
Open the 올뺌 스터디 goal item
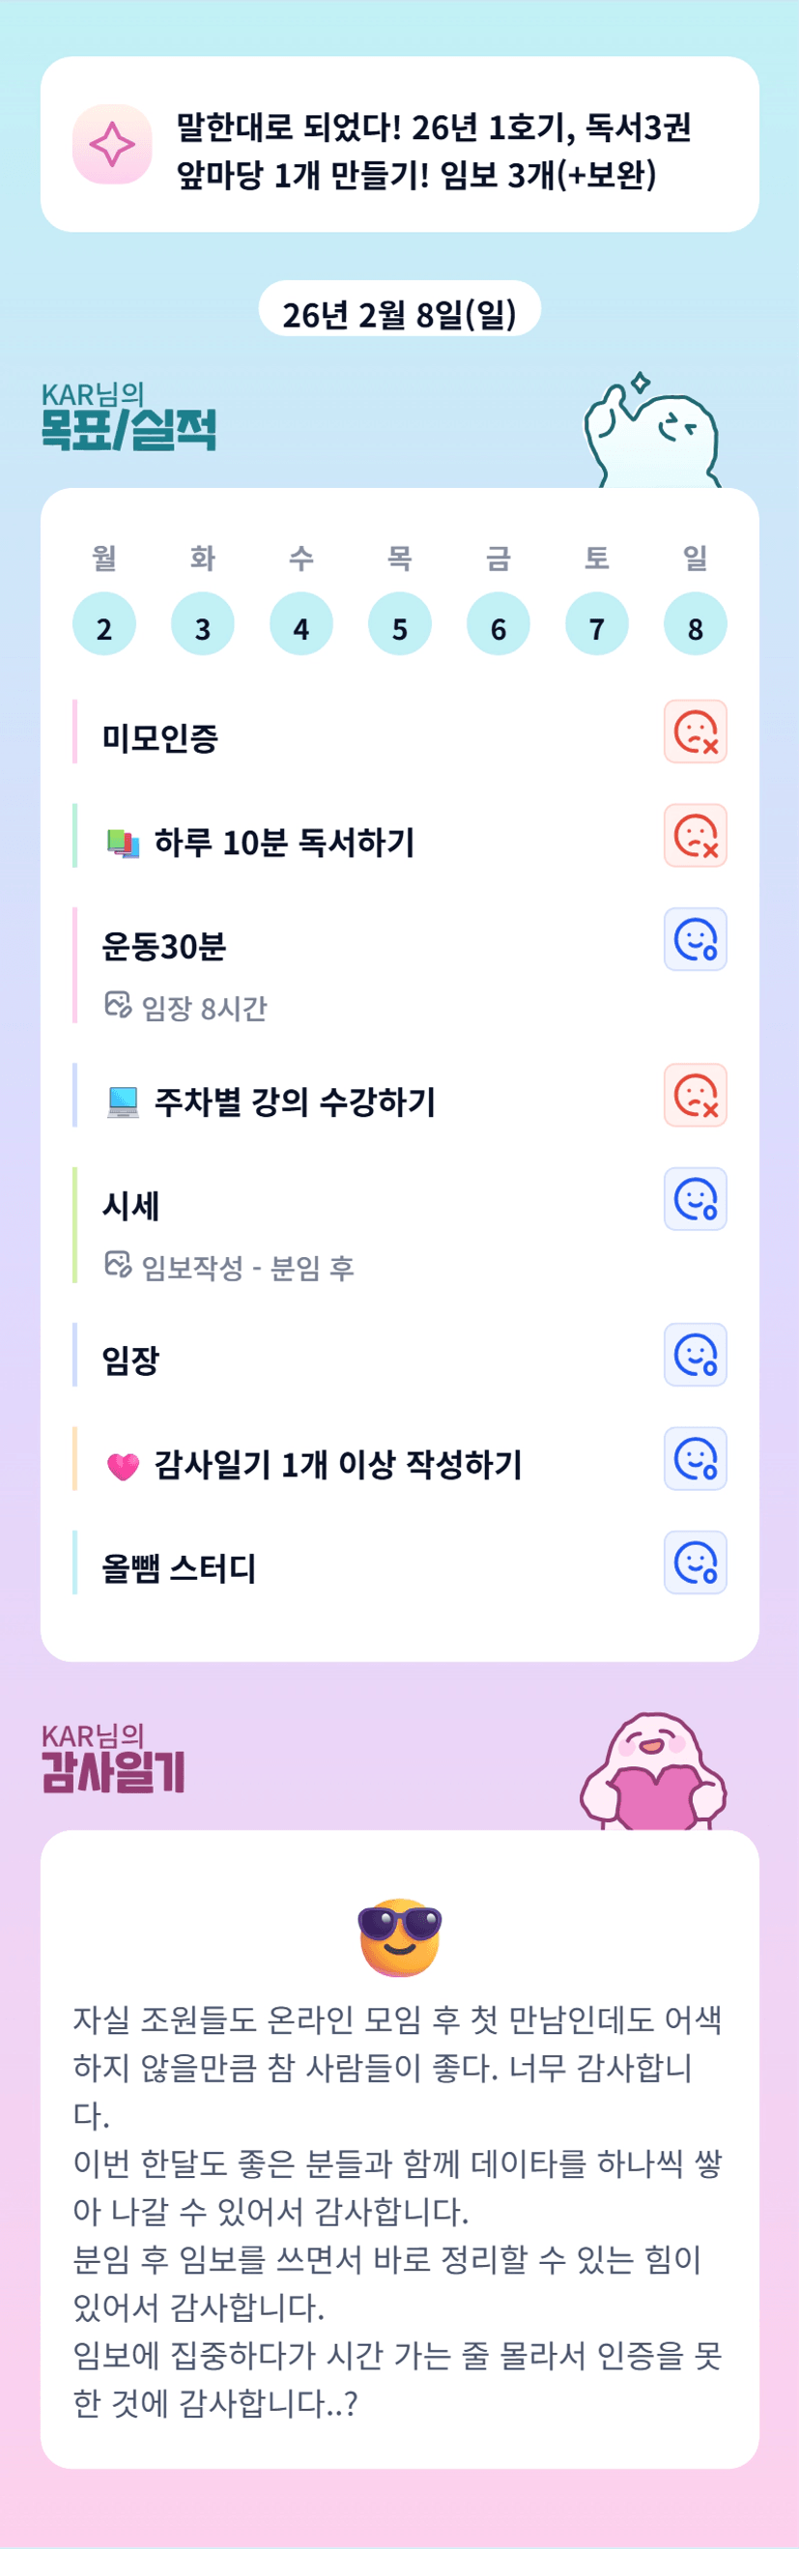pyautogui.click(x=179, y=1567)
